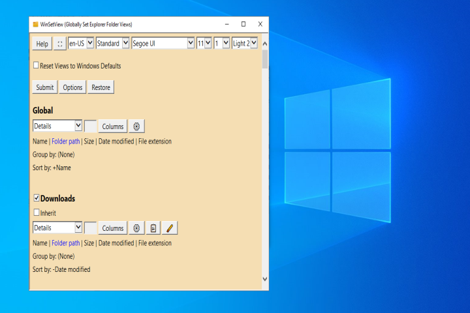The width and height of the screenshot is (470, 313).
Task: Open the Options button
Action: pyautogui.click(x=72, y=87)
